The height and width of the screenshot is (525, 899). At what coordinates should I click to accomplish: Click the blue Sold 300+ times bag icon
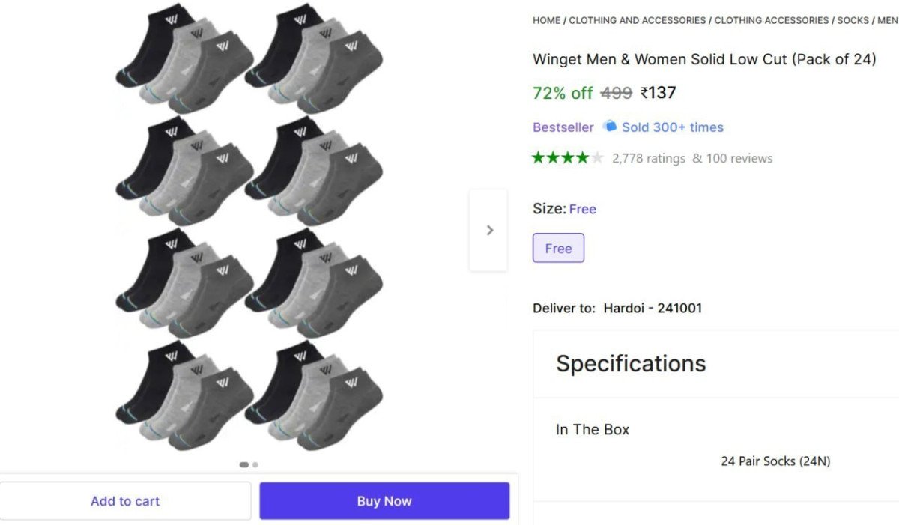(x=609, y=127)
